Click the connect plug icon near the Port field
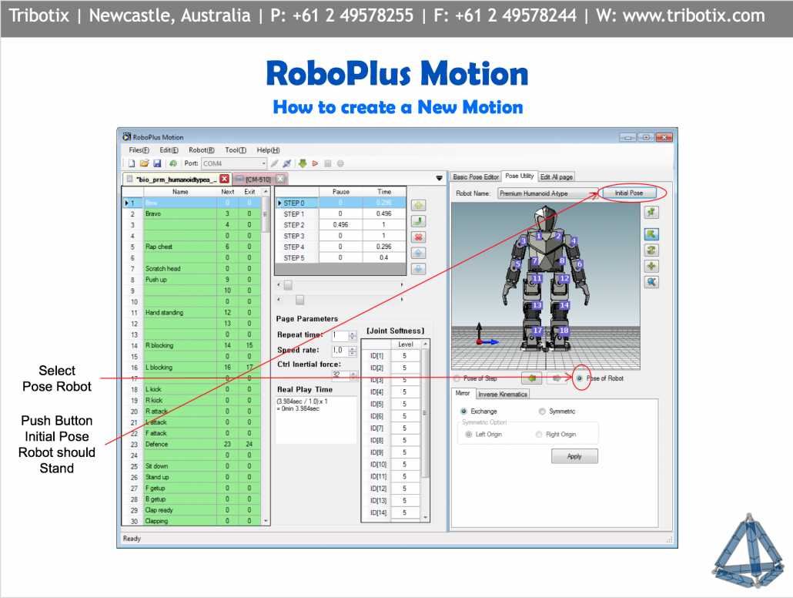The image size is (793, 598). 286,163
